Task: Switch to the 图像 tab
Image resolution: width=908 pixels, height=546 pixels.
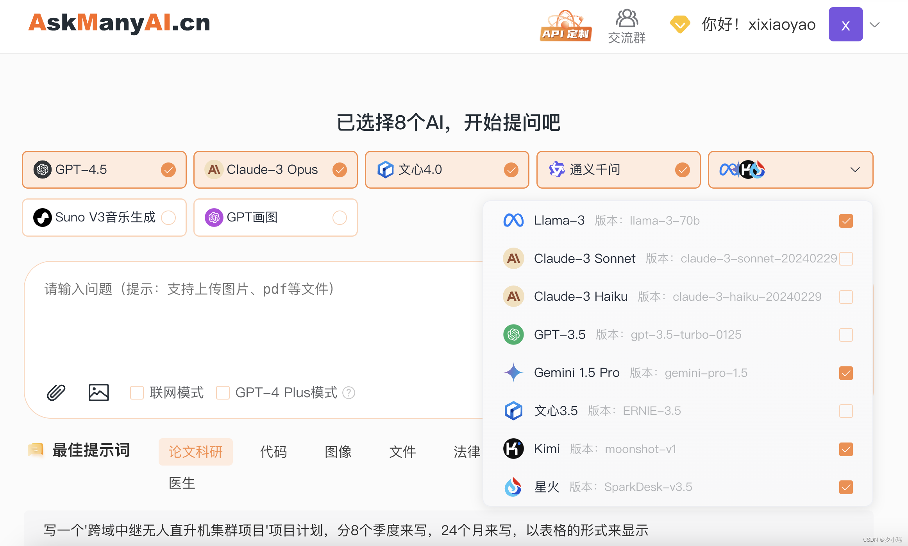Action: [x=338, y=452]
